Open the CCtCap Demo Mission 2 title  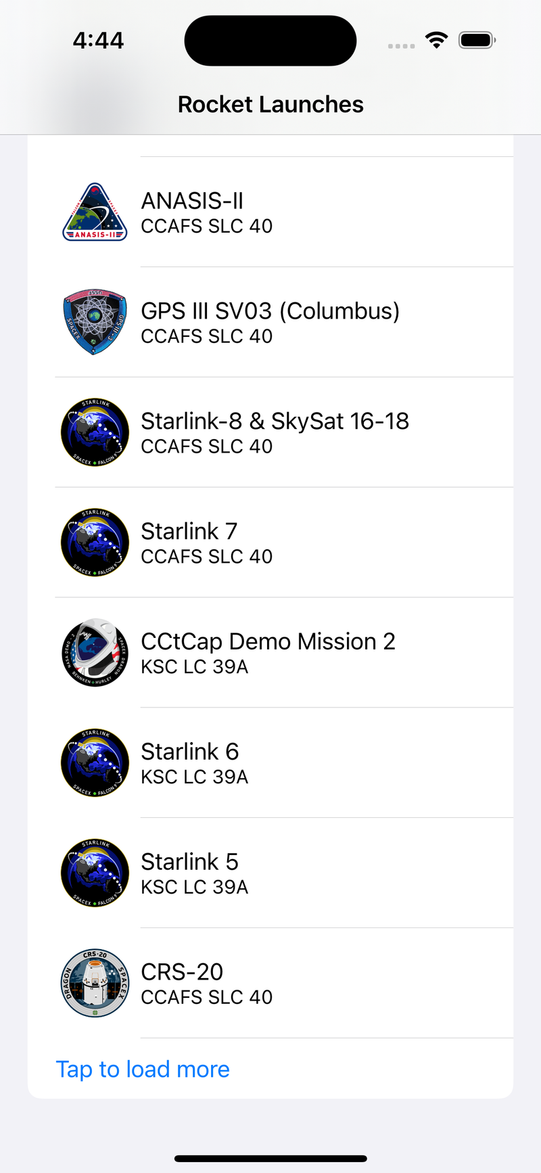[x=268, y=642]
